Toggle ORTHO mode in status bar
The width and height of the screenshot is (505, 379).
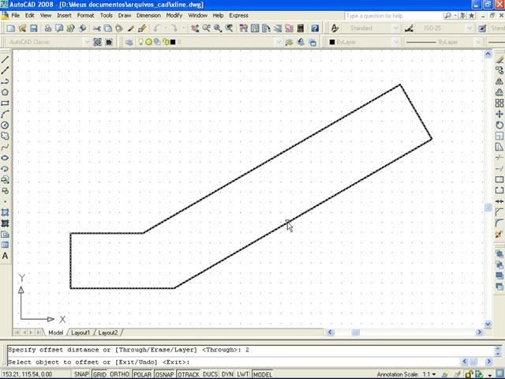pyautogui.click(x=119, y=374)
